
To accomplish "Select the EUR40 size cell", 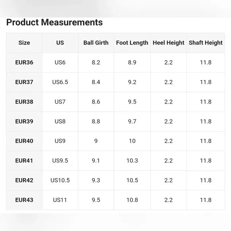I will coord(24,141).
